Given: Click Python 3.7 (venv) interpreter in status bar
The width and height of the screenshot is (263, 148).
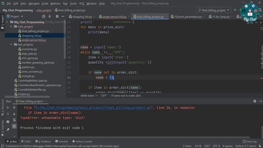Looking at the screenshot, I should pyautogui.click(x=246, y=146).
